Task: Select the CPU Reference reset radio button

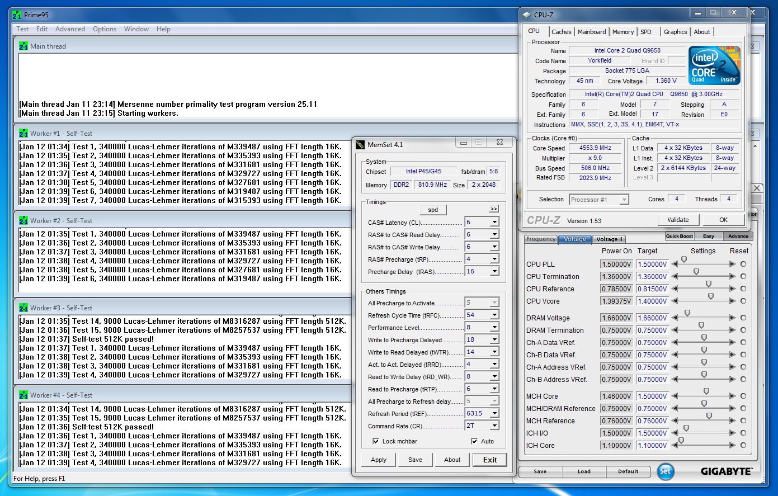Action: (743, 289)
